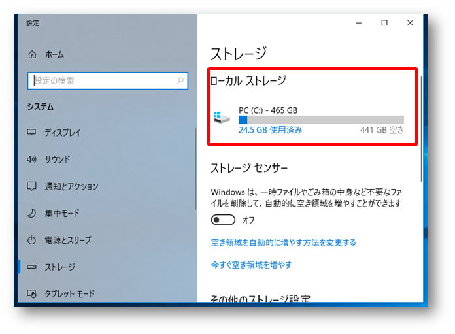Click the Sound speaker icon

coord(31,159)
